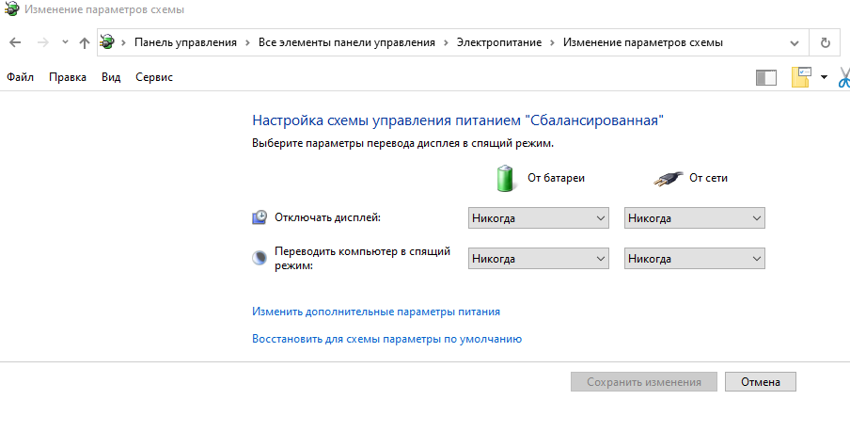Click the sleep moon icon
Image resolution: width=850 pixels, height=432 pixels.
(x=260, y=258)
